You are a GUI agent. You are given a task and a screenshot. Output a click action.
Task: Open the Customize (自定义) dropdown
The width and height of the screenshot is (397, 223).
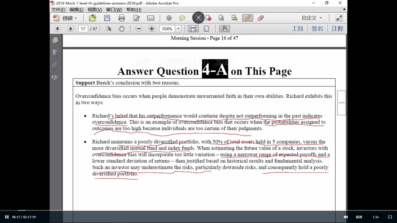[312, 18]
